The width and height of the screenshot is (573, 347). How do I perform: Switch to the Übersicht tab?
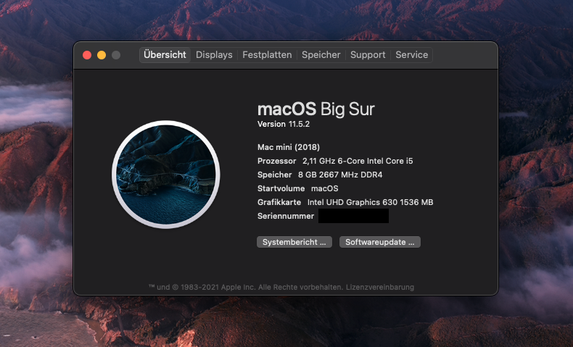[x=165, y=55]
